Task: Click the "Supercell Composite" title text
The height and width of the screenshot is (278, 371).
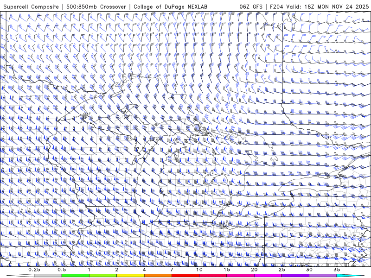Action: [x=31, y=6]
